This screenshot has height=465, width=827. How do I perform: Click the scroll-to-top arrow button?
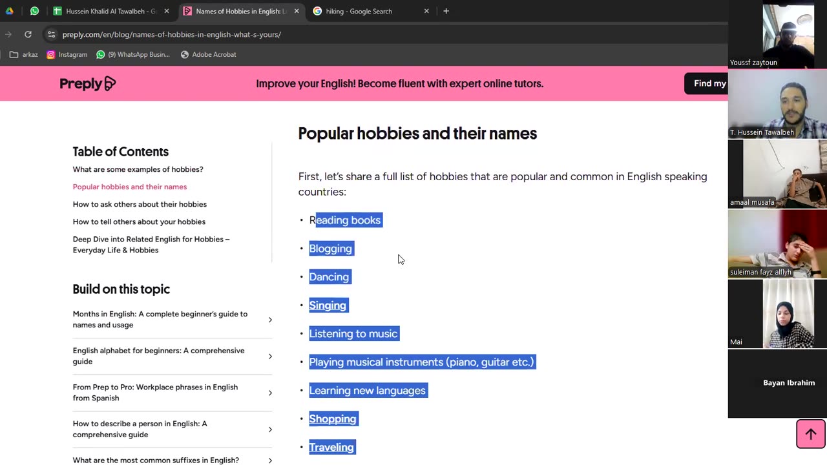[810, 434]
